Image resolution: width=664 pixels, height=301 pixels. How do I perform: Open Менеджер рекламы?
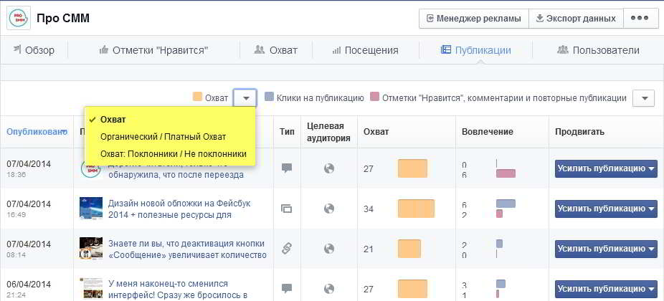point(473,19)
